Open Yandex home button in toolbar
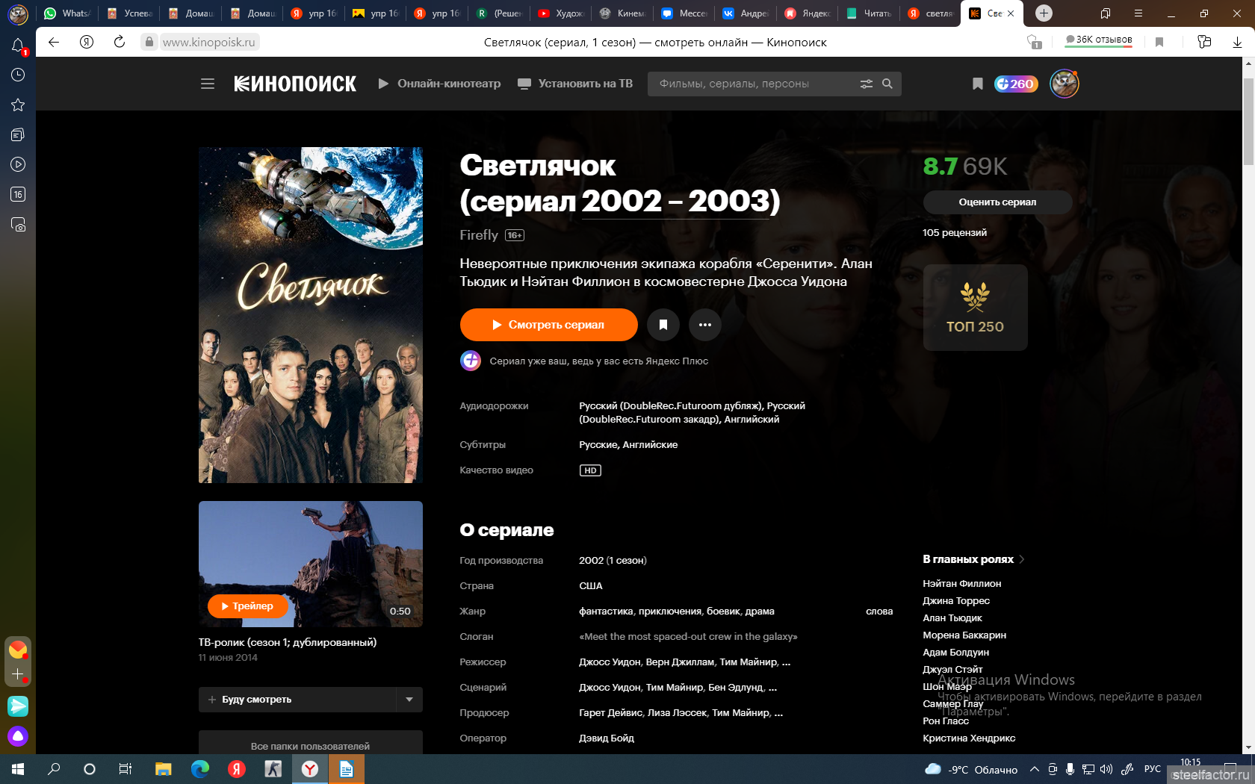The width and height of the screenshot is (1255, 784). 87,43
